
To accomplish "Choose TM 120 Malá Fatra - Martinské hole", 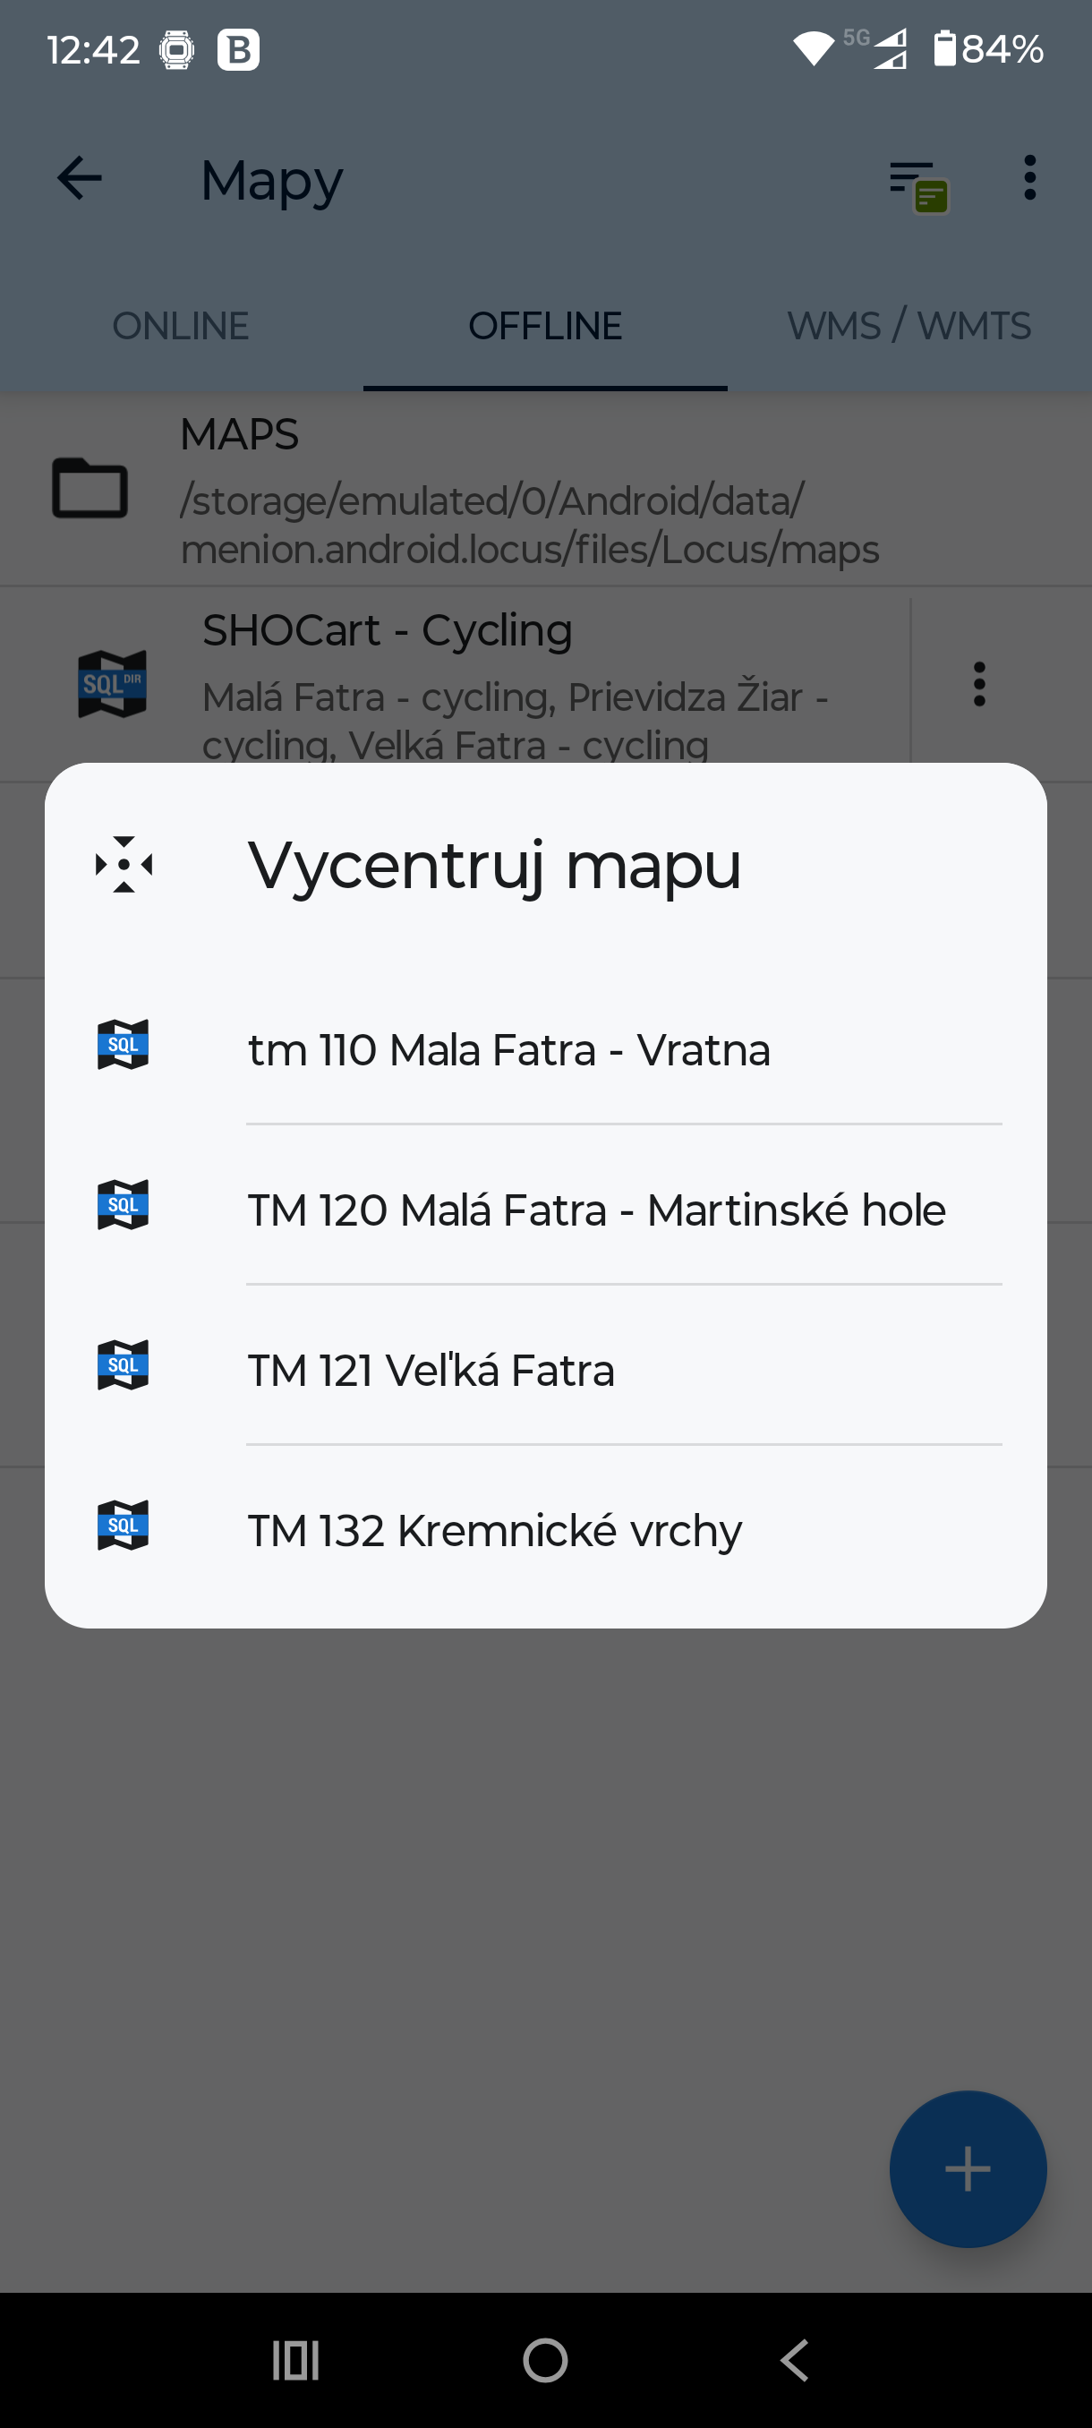I will [x=595, y=1210].
